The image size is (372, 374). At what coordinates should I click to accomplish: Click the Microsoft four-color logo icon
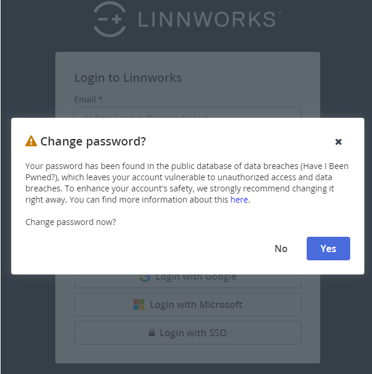click(139, 305)
